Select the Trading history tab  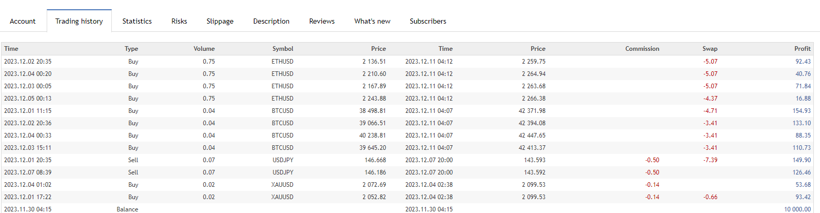pyautogui.click(x=79, y=21)
